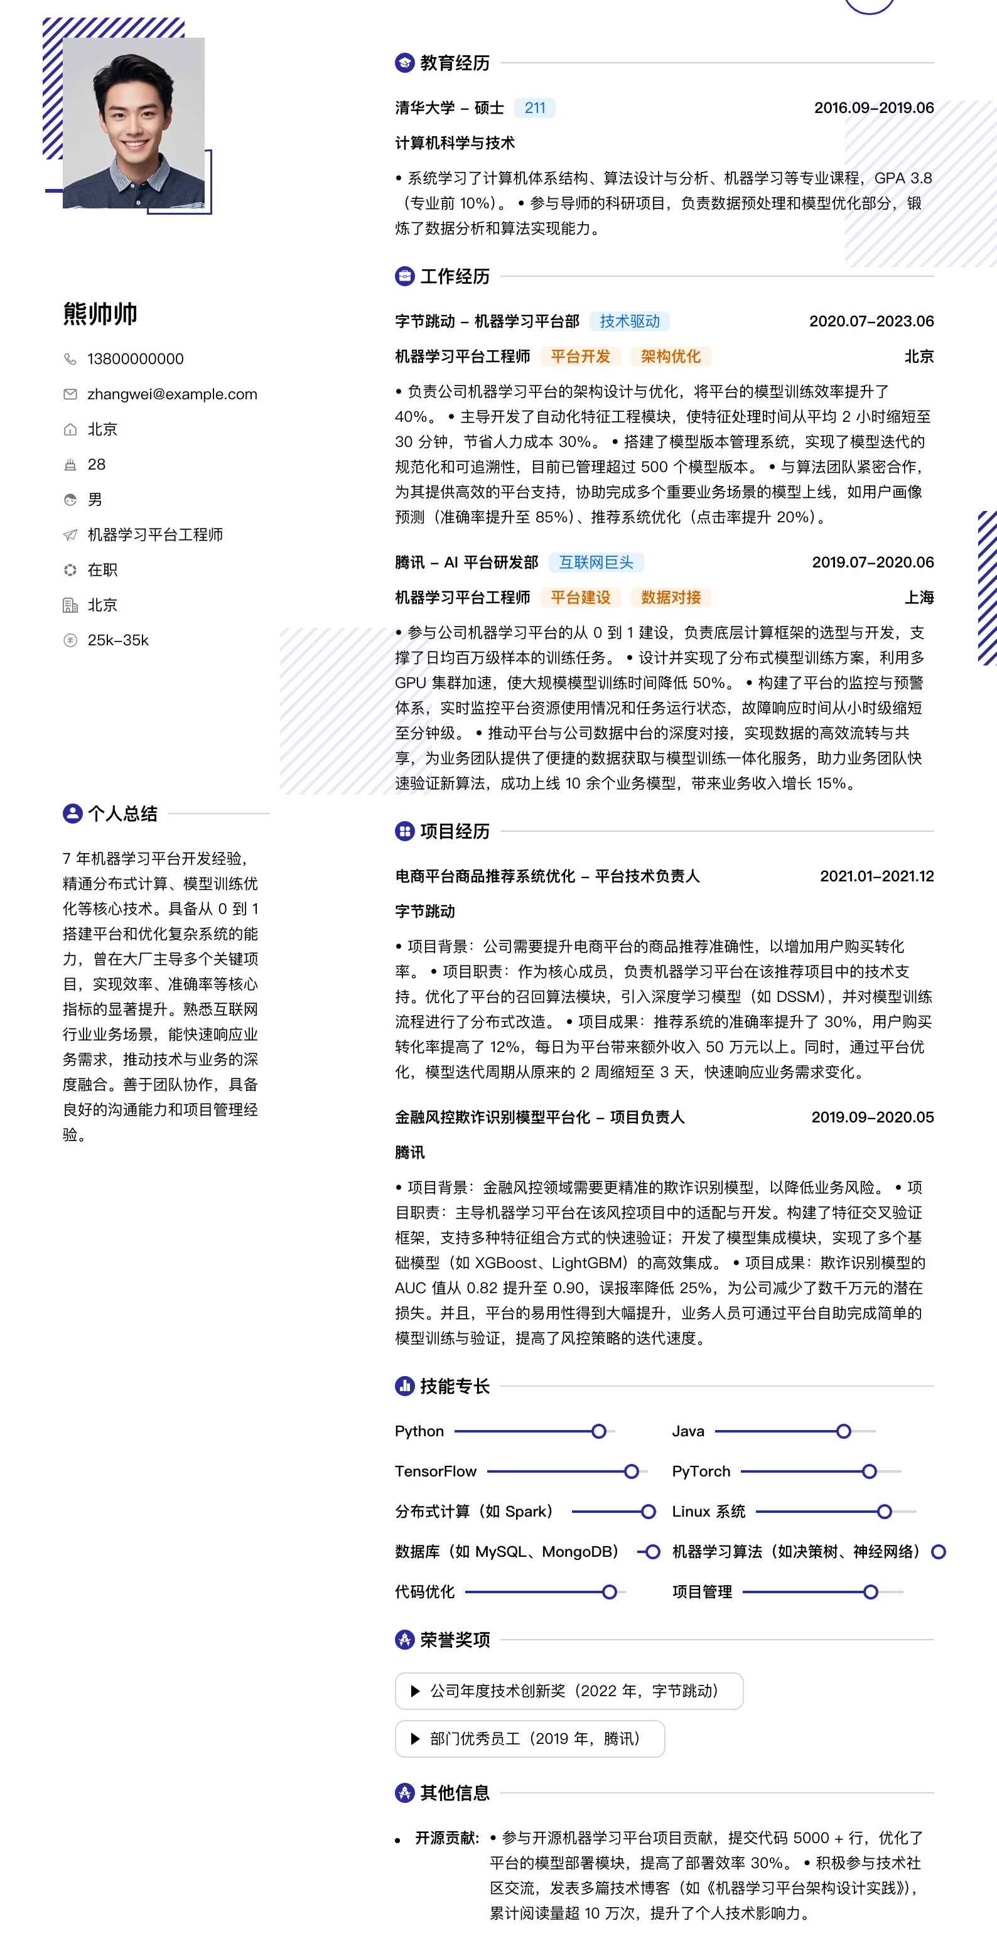This screenshot has width=997, height=1936.
Task: Adjust the 数据库 MySQL skill slider handle
Action: [653, 1552]
